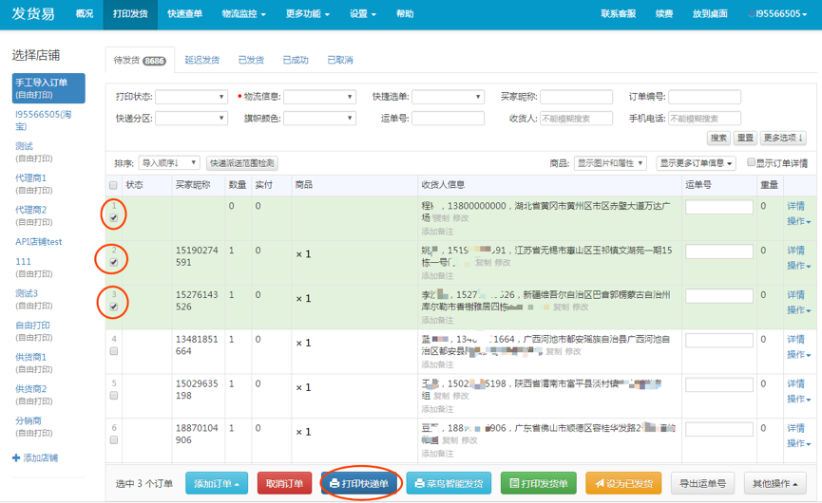This screenshot has width=822, height=503.
Task: Switch to the 延迟发货 tab
Action: pyautogui.click(x=201, y=60)
